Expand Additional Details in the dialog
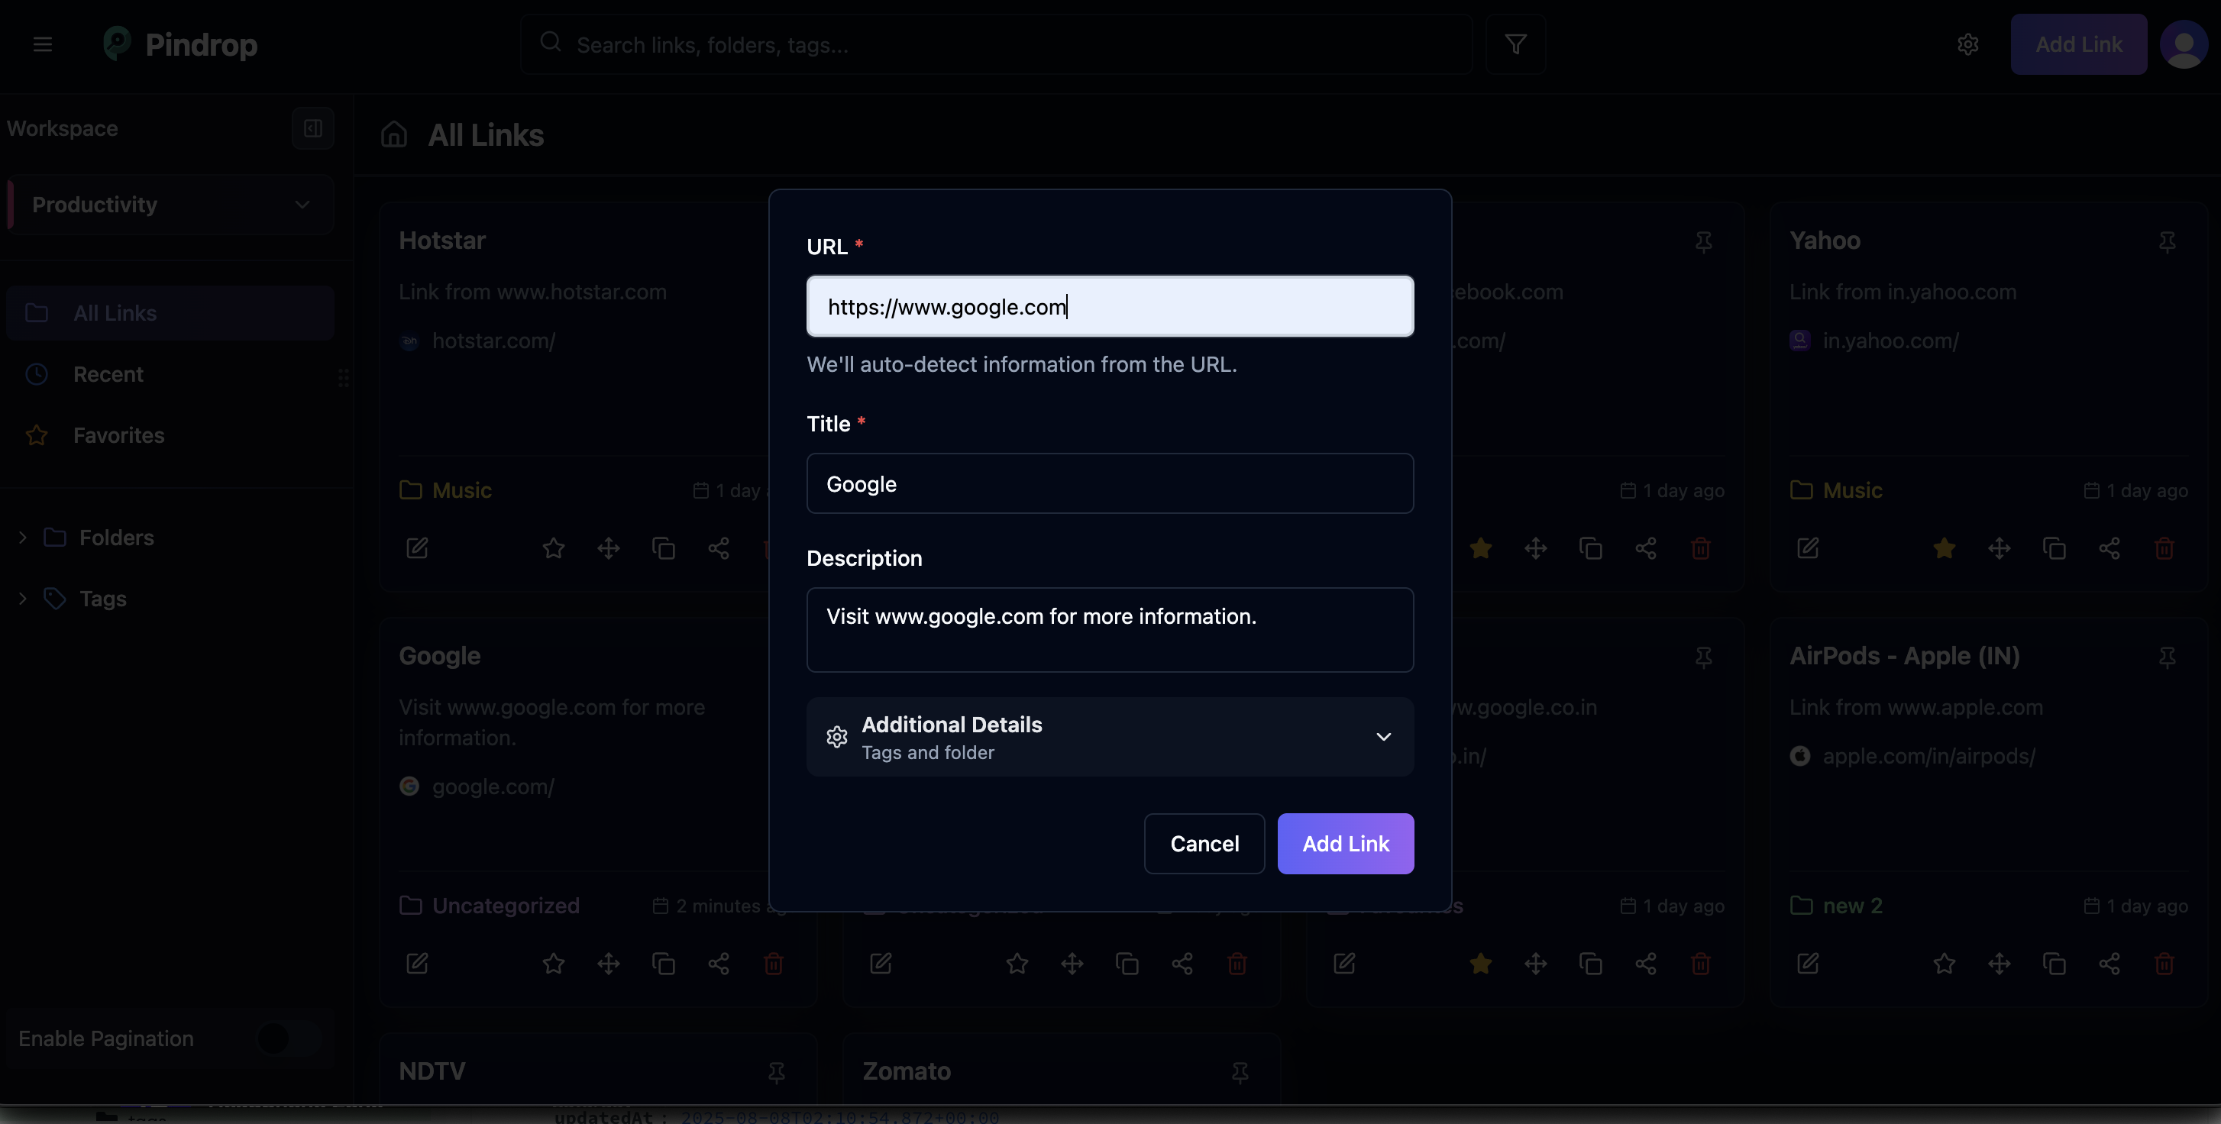2221x1124 pixels. (1110, 737)
